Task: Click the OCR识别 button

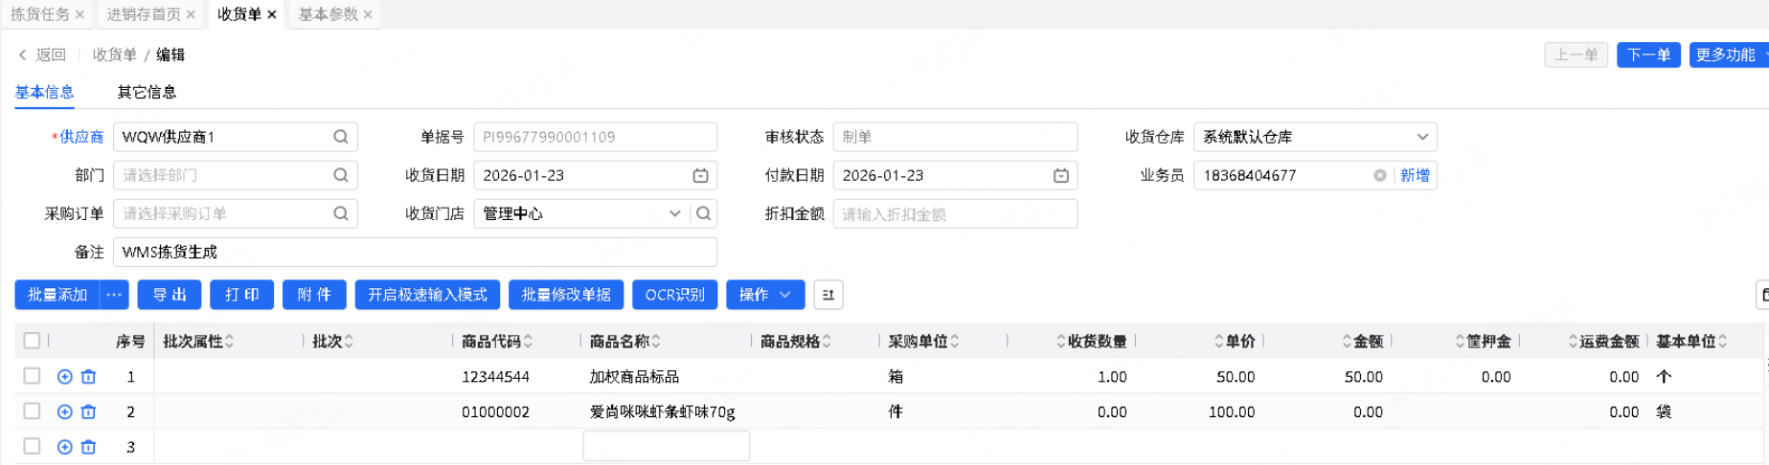Action: (674, 295)
